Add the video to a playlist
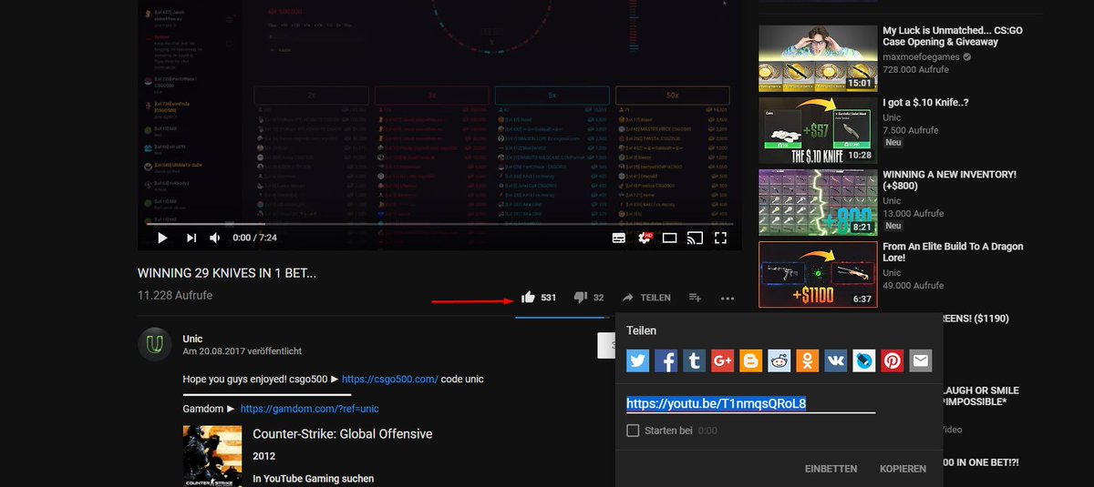The image size is (1094, 487). tap(695, 298)
